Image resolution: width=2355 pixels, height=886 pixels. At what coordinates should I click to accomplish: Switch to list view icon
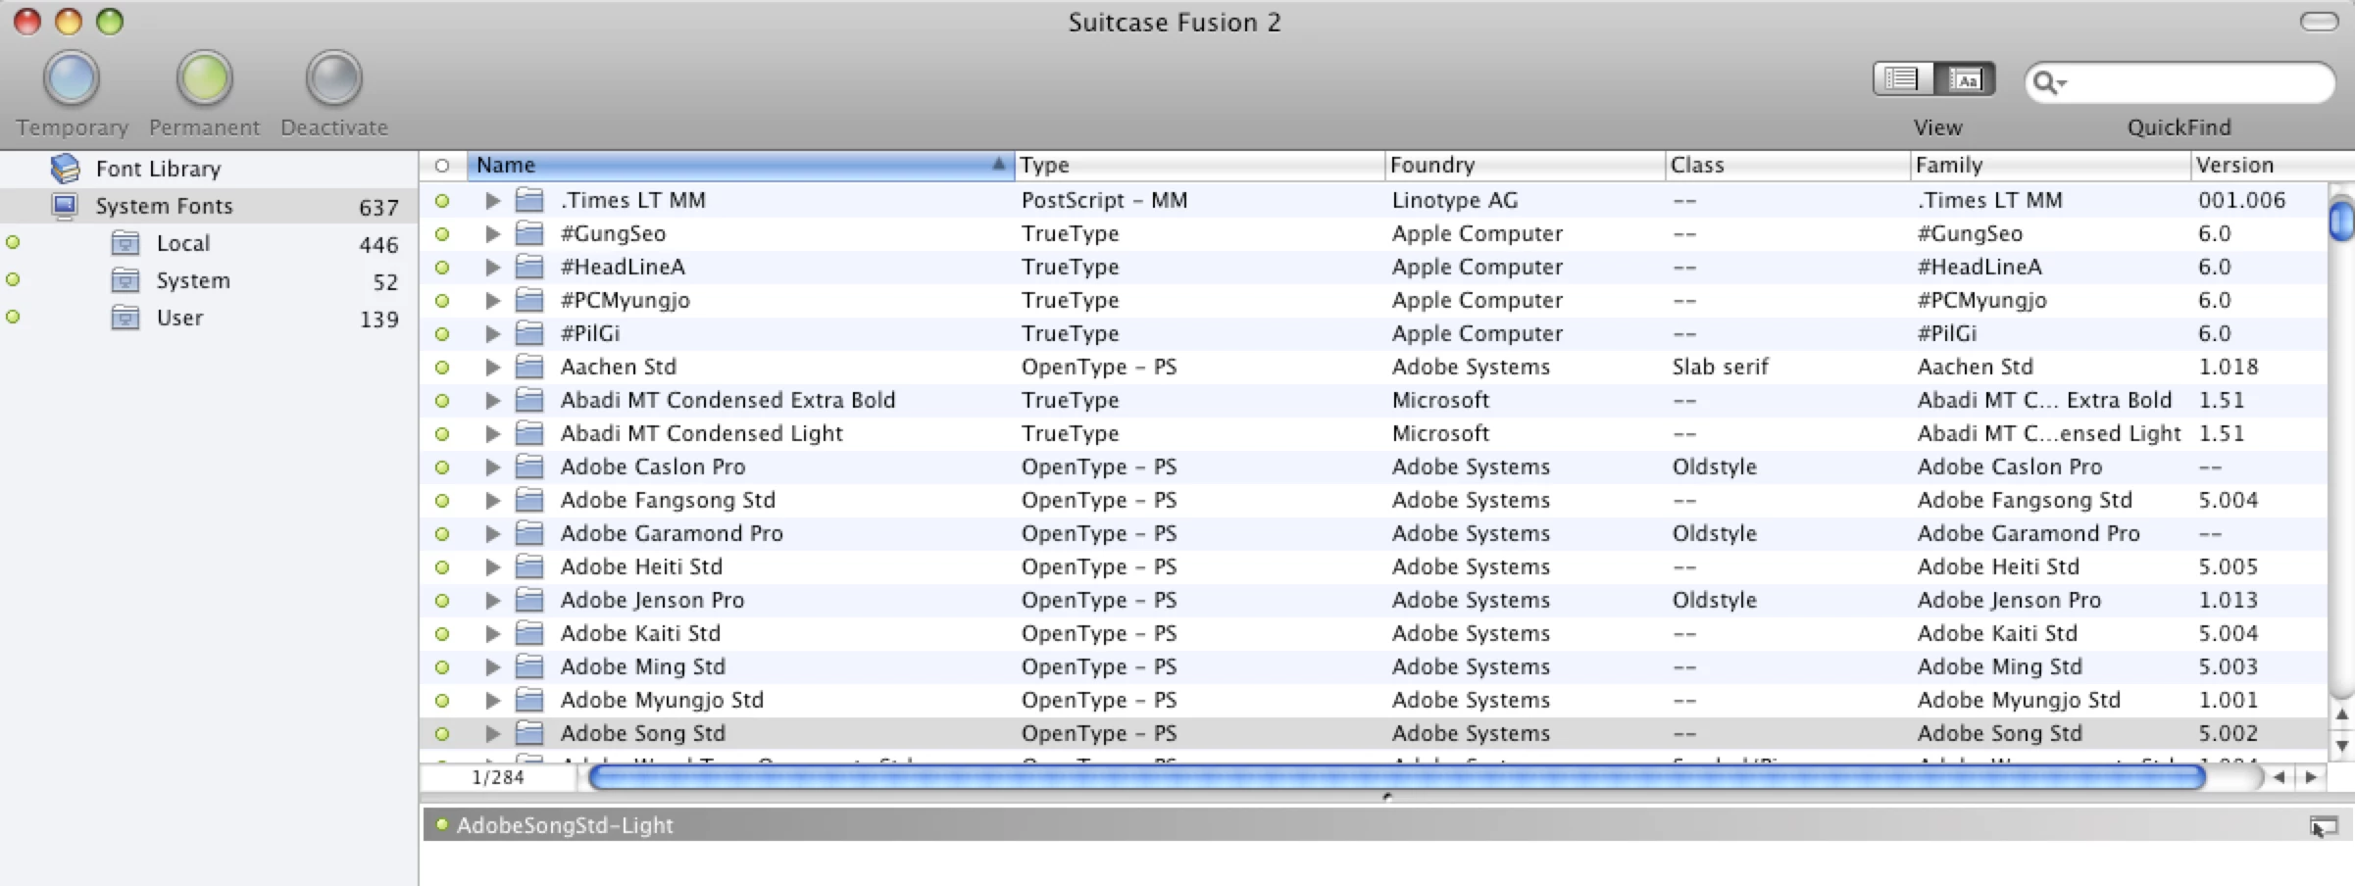1902,79
